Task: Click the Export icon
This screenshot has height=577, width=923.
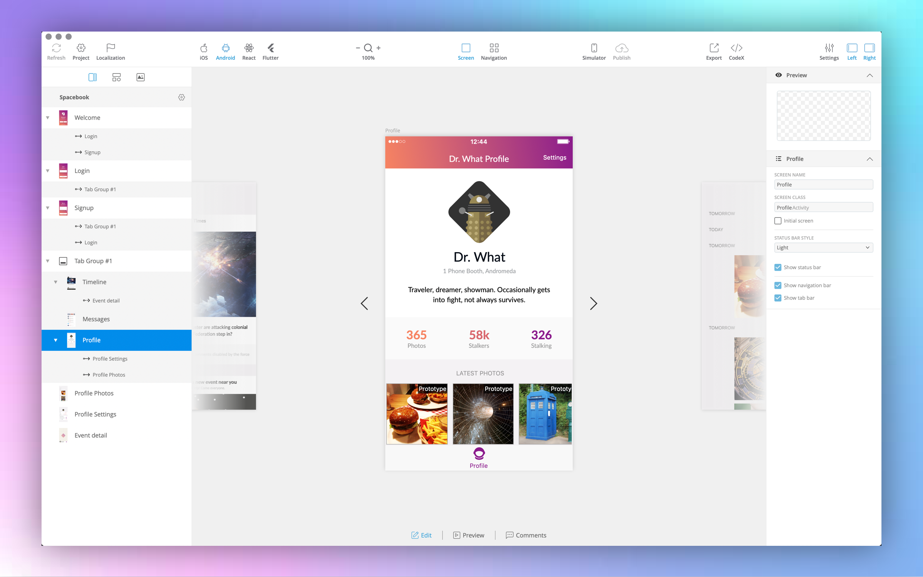Action: pyautogui.click(x=714, y=48)
